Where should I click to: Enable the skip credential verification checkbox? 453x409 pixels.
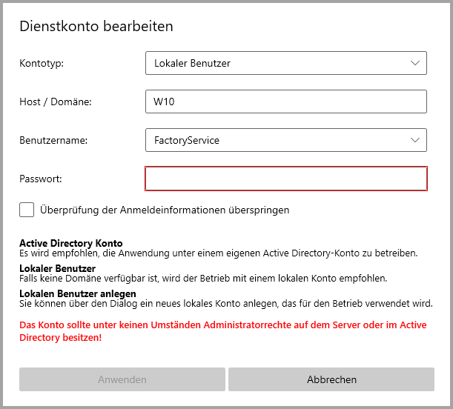[x=27, y=210]
